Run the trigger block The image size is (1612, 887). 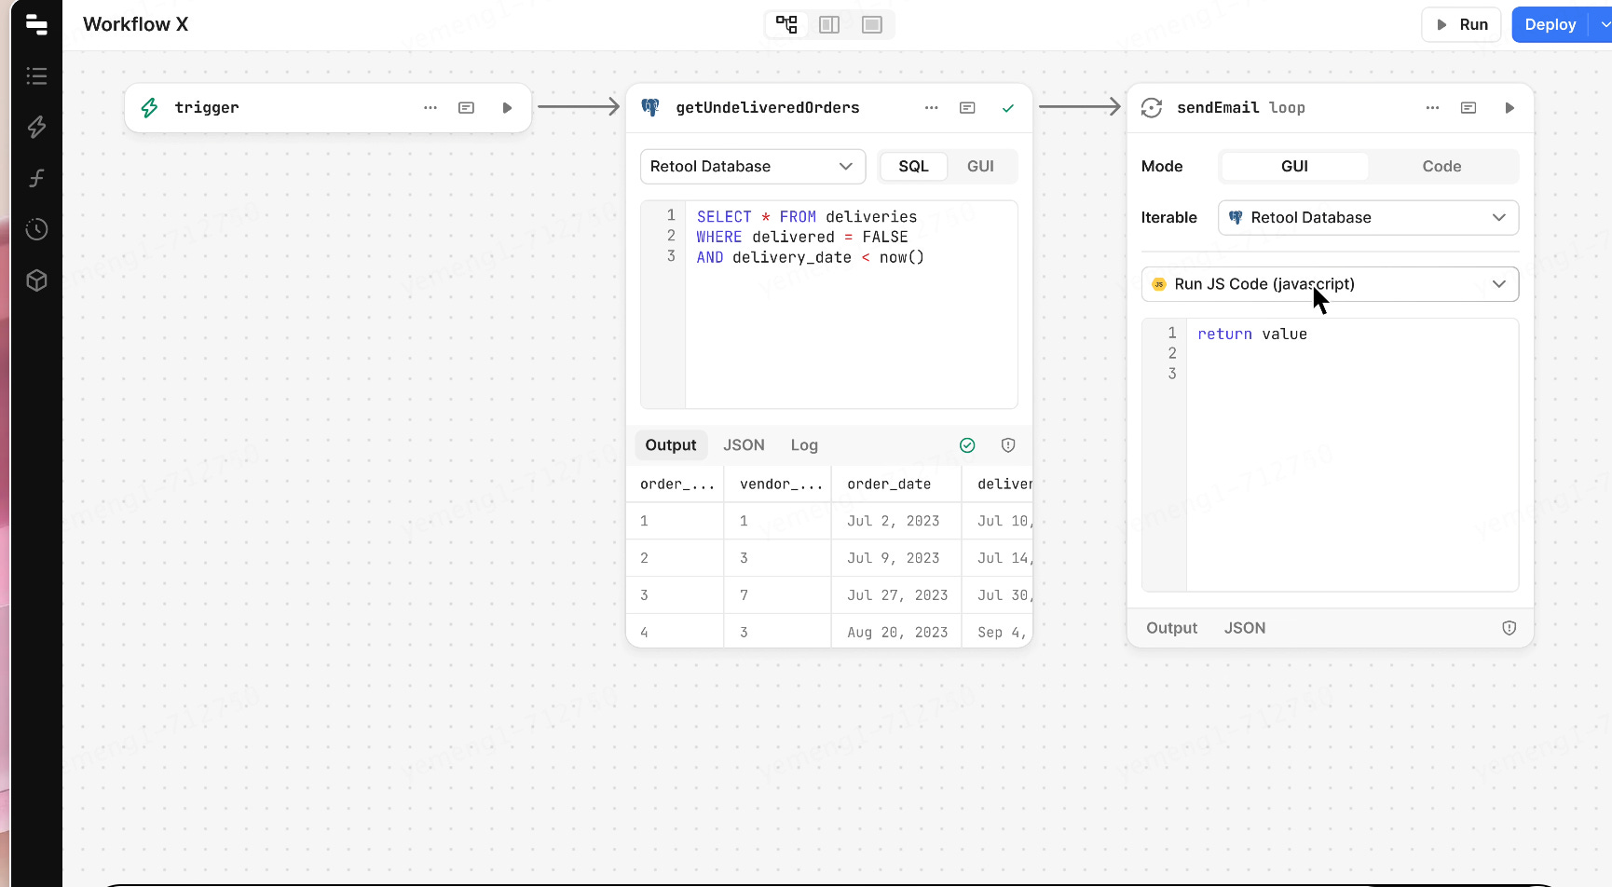[507, 108]
